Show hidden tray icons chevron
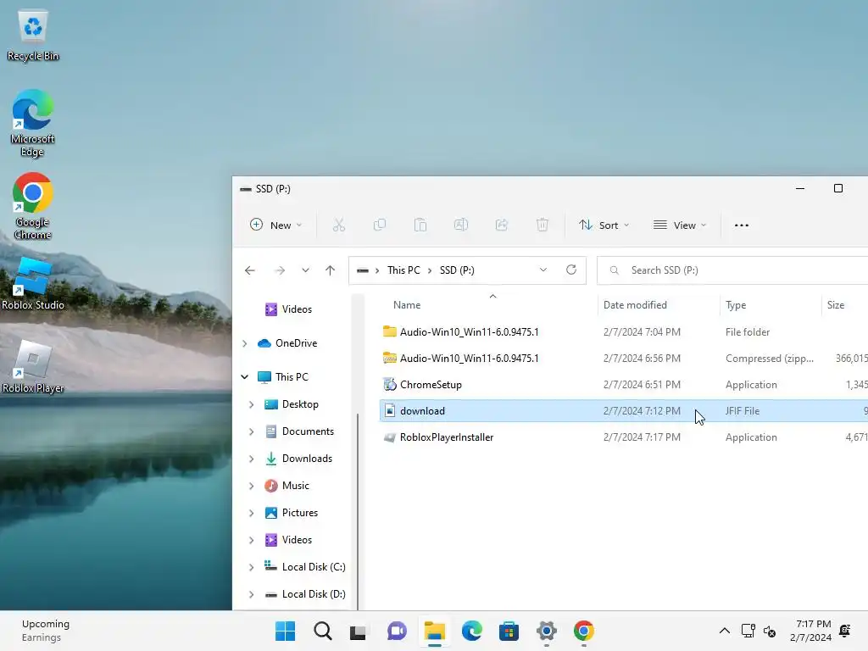The height and width of the screenshot is (651, 868). pos(724,631)
